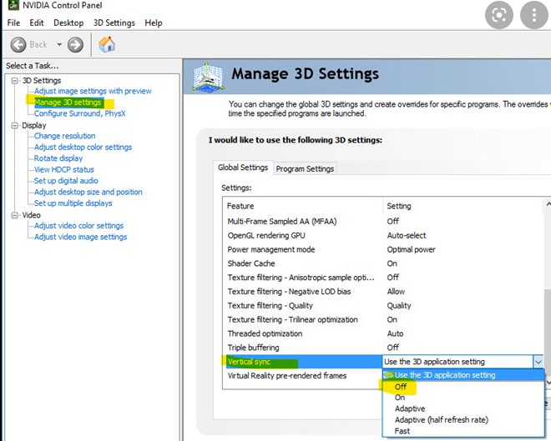Select the Power management mode row
This screenshot has height=441, width=551.
383,249
